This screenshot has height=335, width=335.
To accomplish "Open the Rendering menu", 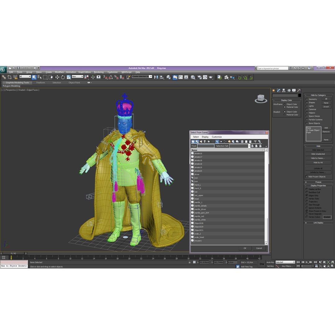I will point(99,72).
